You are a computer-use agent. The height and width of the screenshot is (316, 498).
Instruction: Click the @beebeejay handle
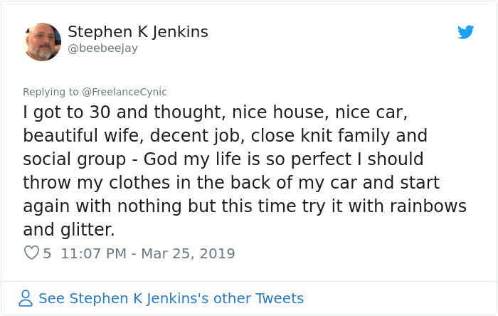click(102, 48)
